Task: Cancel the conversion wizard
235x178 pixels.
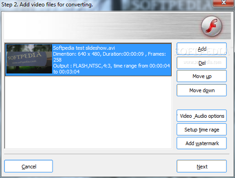Action: click(29, 166)
